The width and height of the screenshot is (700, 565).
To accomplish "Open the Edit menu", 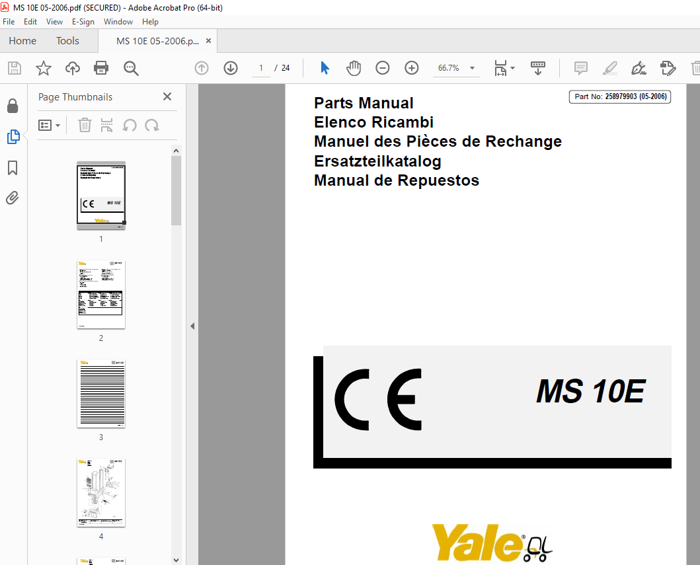I will [30, 21].
